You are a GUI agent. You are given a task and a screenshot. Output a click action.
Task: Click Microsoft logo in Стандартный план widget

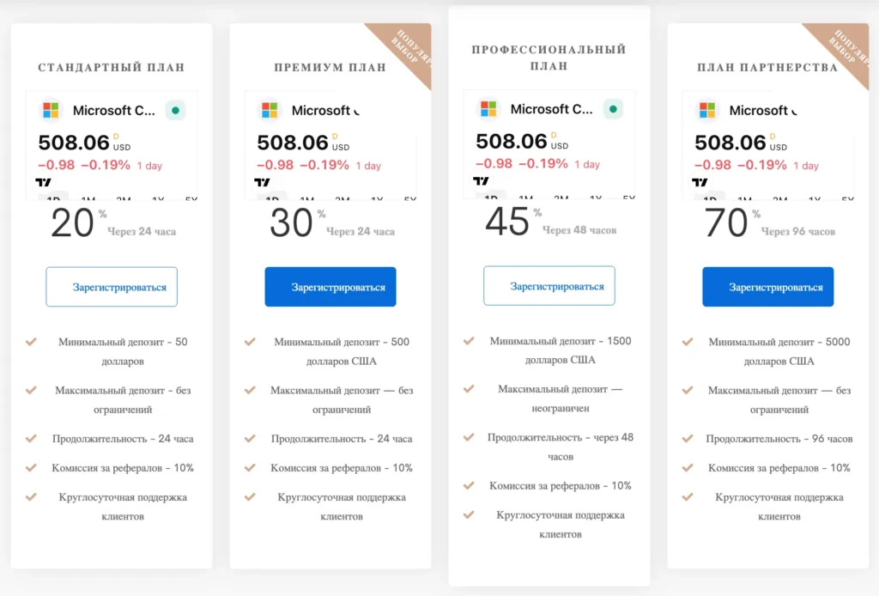tap(52, 111)
